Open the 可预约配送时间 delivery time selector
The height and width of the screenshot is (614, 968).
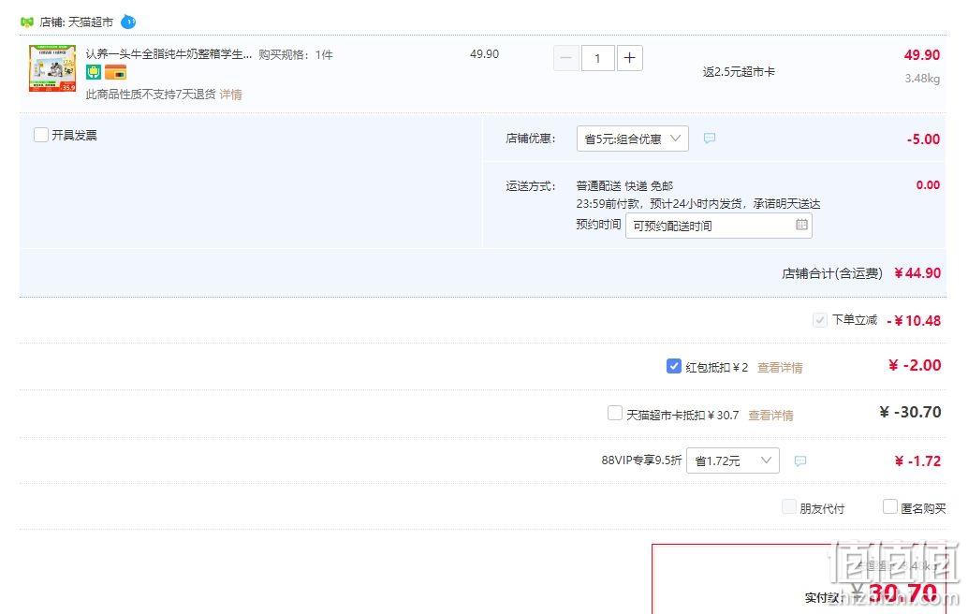click(719, 226)
